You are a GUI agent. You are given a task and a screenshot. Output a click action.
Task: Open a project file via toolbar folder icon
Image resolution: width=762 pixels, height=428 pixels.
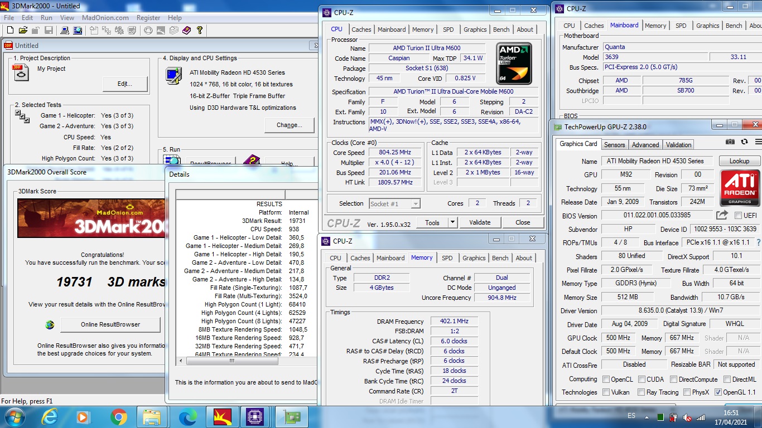pos(23,30)
